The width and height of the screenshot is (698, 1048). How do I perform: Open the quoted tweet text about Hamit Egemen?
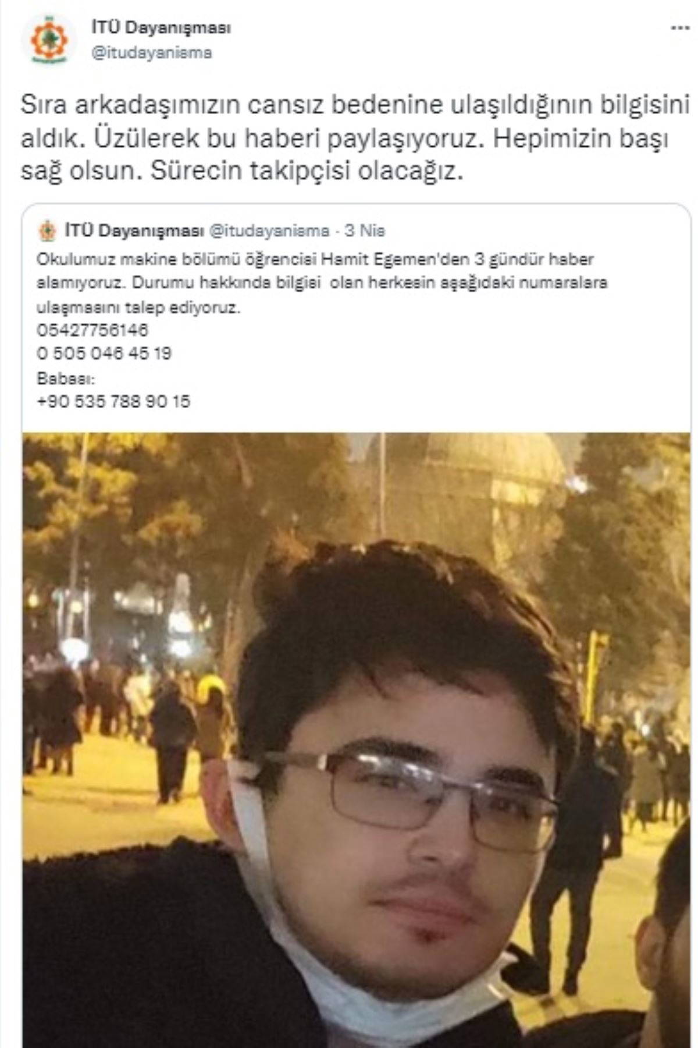click(x=322, y=283)
